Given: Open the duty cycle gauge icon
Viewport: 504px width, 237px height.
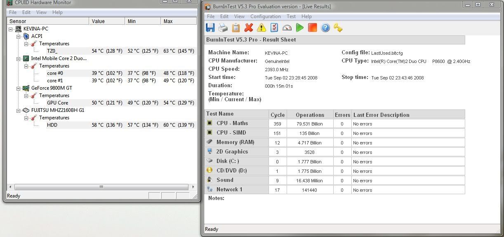Looking at the screenshot, I should (x=287, y=28).
